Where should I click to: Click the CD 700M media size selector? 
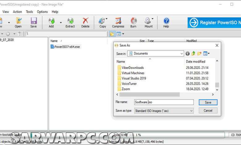[x=235, y=135]
